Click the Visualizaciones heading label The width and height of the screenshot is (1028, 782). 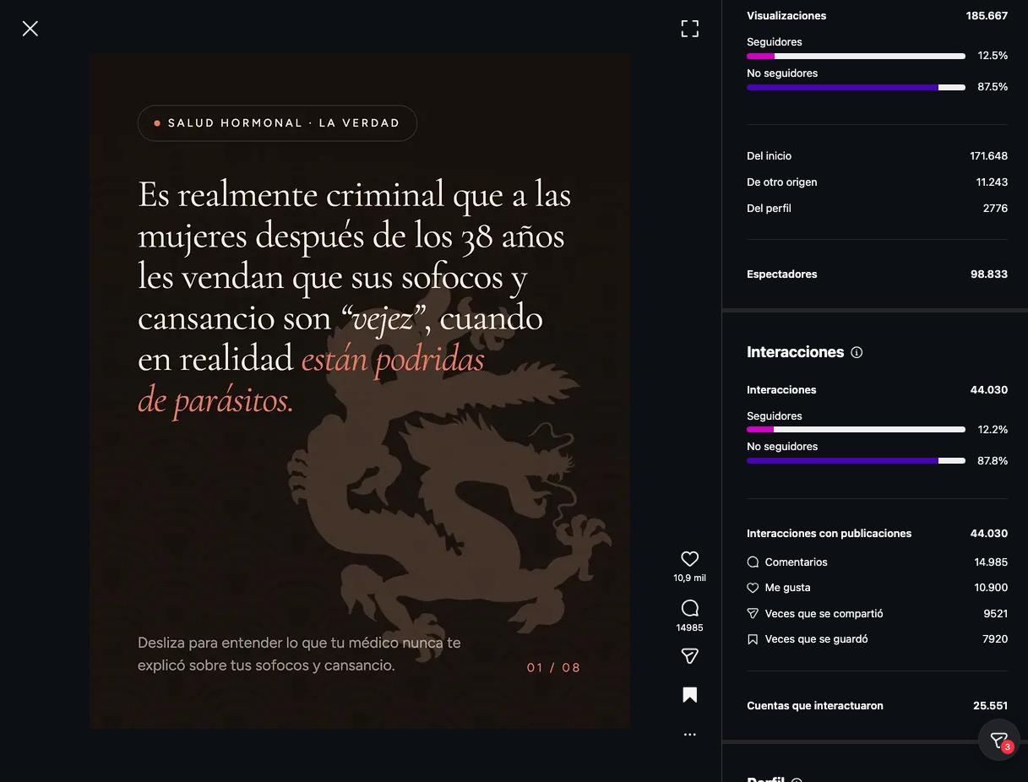786,16
